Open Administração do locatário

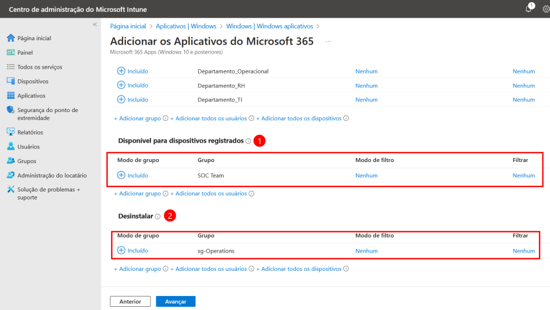[x=52, y=175]
